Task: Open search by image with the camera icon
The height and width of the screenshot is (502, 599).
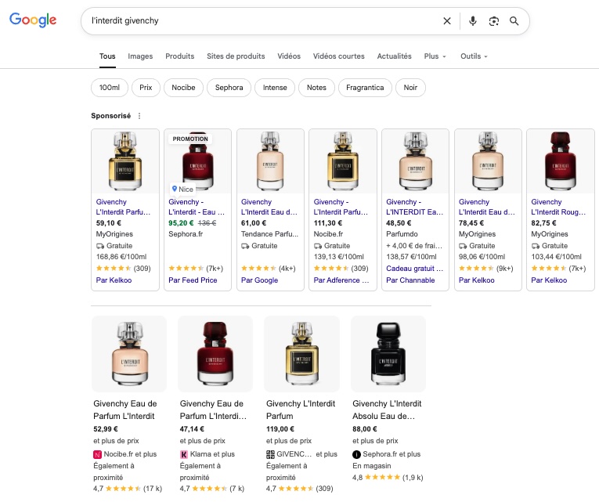Action: [x=493, y=21]
